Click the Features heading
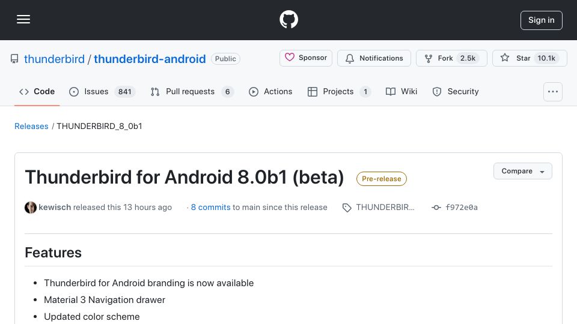 click(x=53, y=253)
